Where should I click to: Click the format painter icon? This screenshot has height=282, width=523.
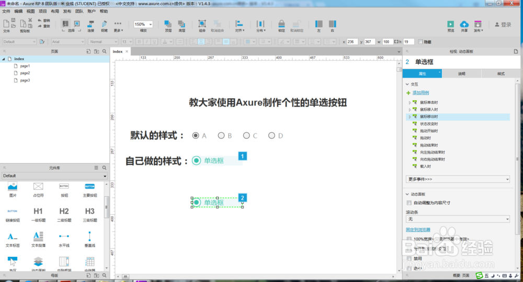point(42,42)
